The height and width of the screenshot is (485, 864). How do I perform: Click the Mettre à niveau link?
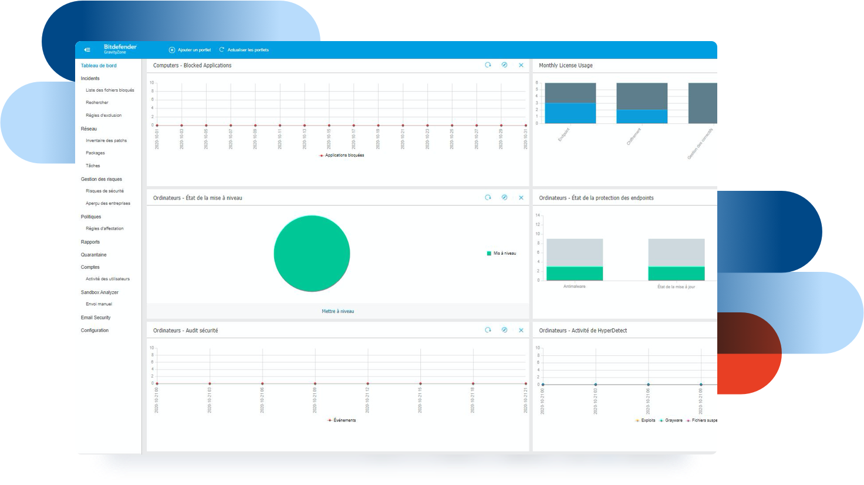click(338, 311)
